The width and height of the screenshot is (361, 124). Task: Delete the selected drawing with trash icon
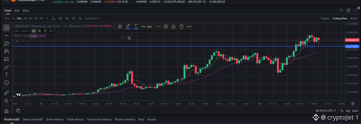pyautogui.click(x=181, y=26)
